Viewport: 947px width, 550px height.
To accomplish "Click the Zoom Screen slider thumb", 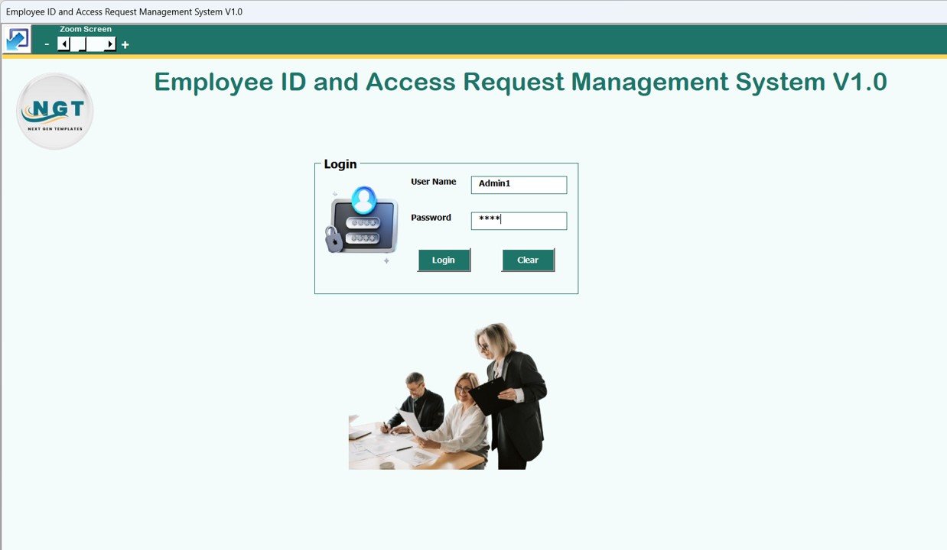I will coord(78,44).
